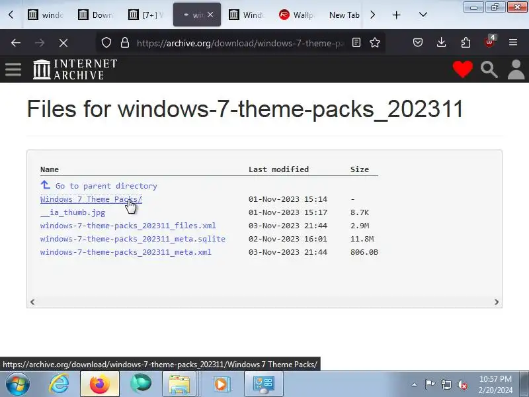Click the page heading 'Files for windows-7-theme-packs_202311'
Image resolution: width=529 pixels, height=397 pixels.
tap(245, 109)
